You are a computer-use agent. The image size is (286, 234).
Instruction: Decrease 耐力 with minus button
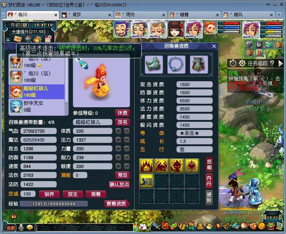[x=127, y=157]
